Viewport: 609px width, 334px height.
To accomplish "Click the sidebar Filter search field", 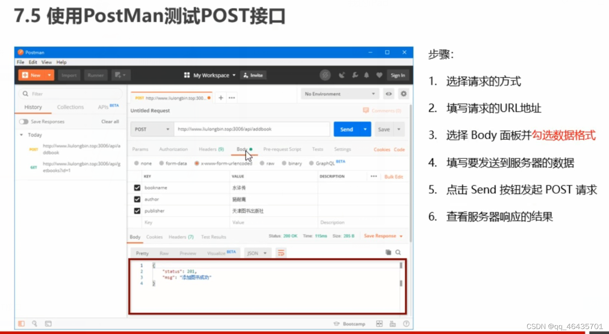I will 71,94.
